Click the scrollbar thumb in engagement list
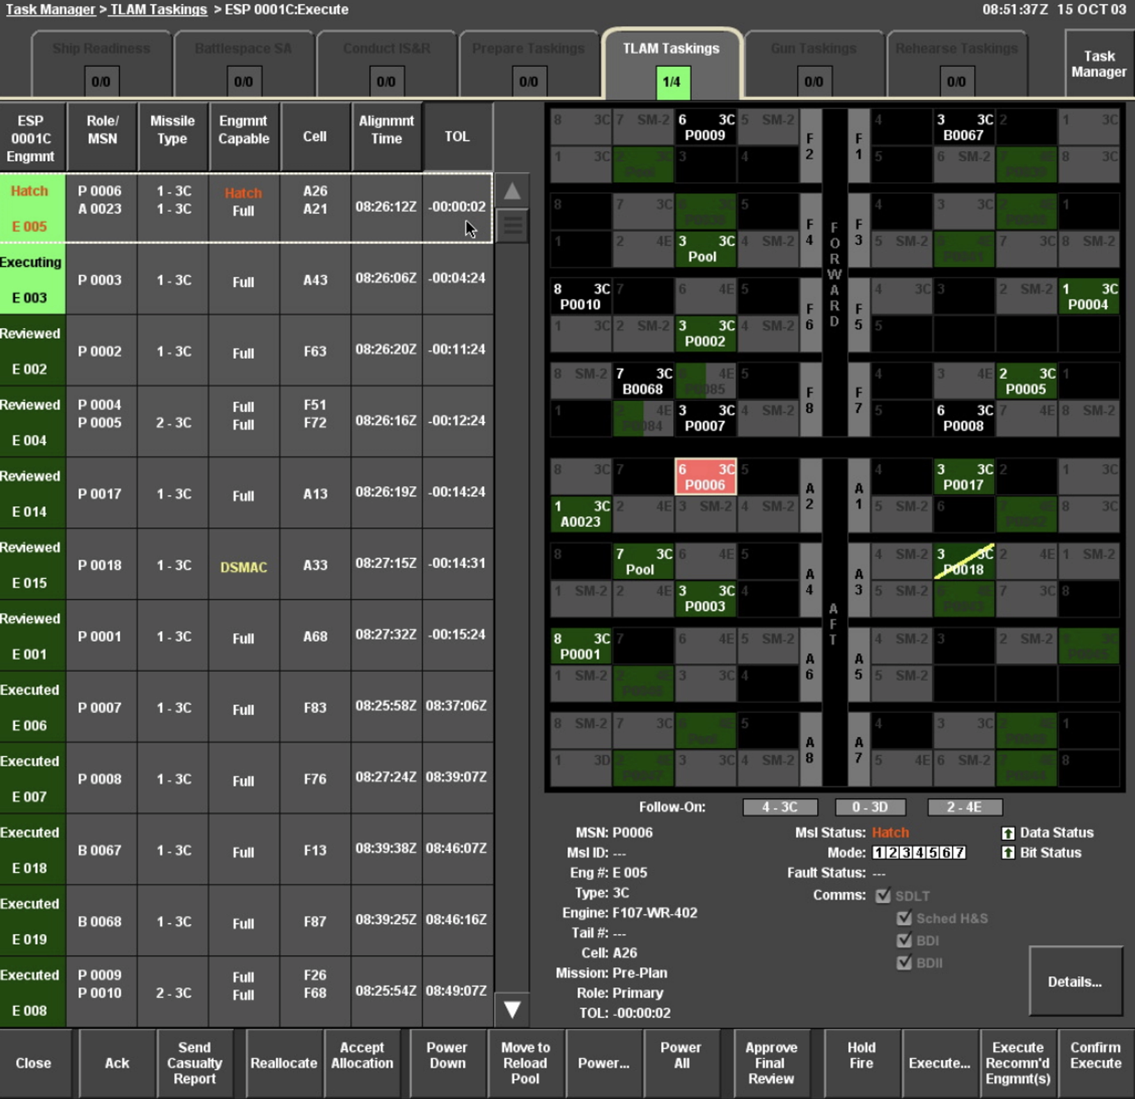1135x1099 pixels. (513, 225)
